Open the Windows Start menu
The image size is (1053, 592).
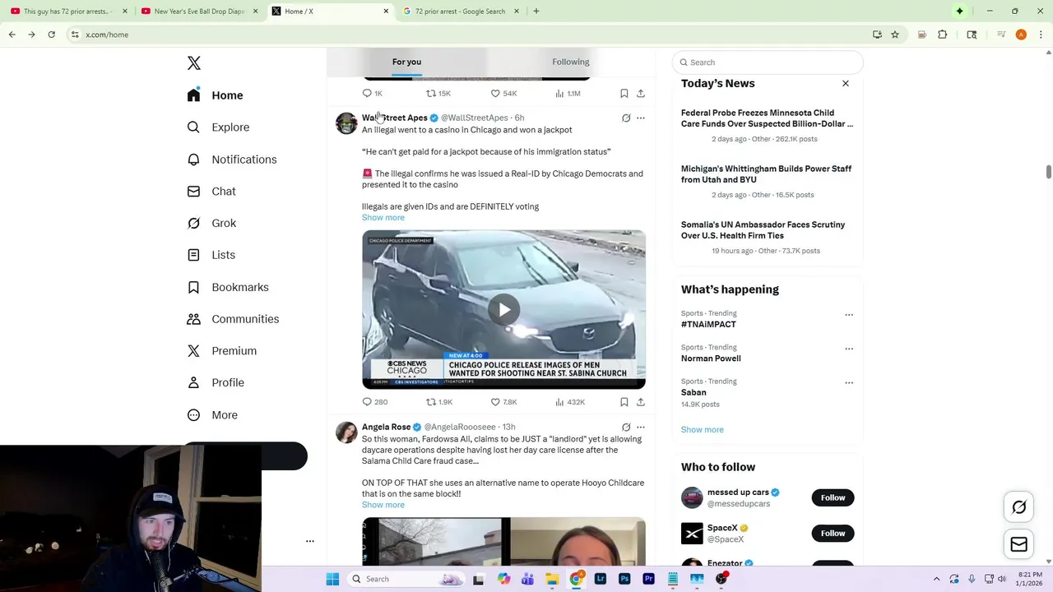pyautogui.click(x=332, y=579)
